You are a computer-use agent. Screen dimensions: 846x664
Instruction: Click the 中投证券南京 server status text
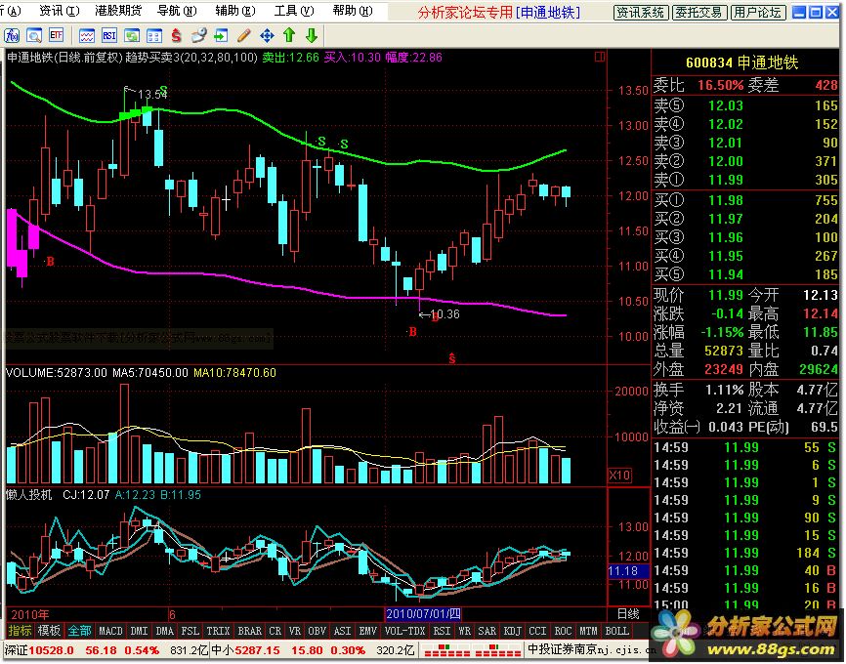point(591,650)
